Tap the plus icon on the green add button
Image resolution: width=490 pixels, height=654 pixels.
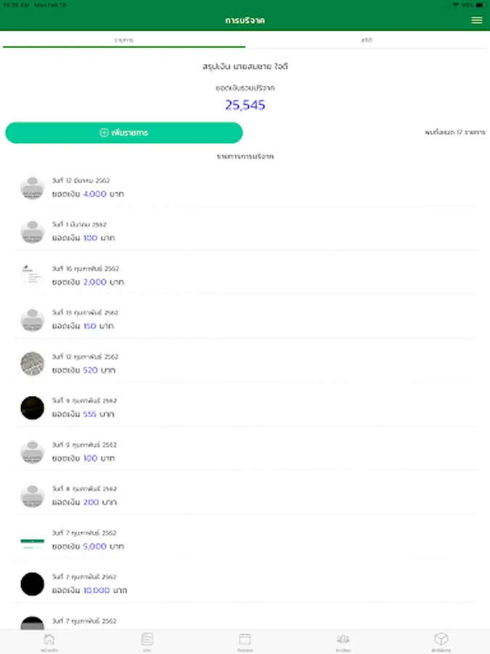click(x=104, y=133)
